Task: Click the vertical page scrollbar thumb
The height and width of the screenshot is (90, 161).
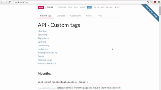Action: click(x=160, y=11)
